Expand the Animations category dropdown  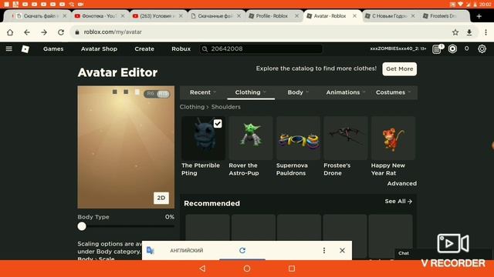tap(346, 92)
